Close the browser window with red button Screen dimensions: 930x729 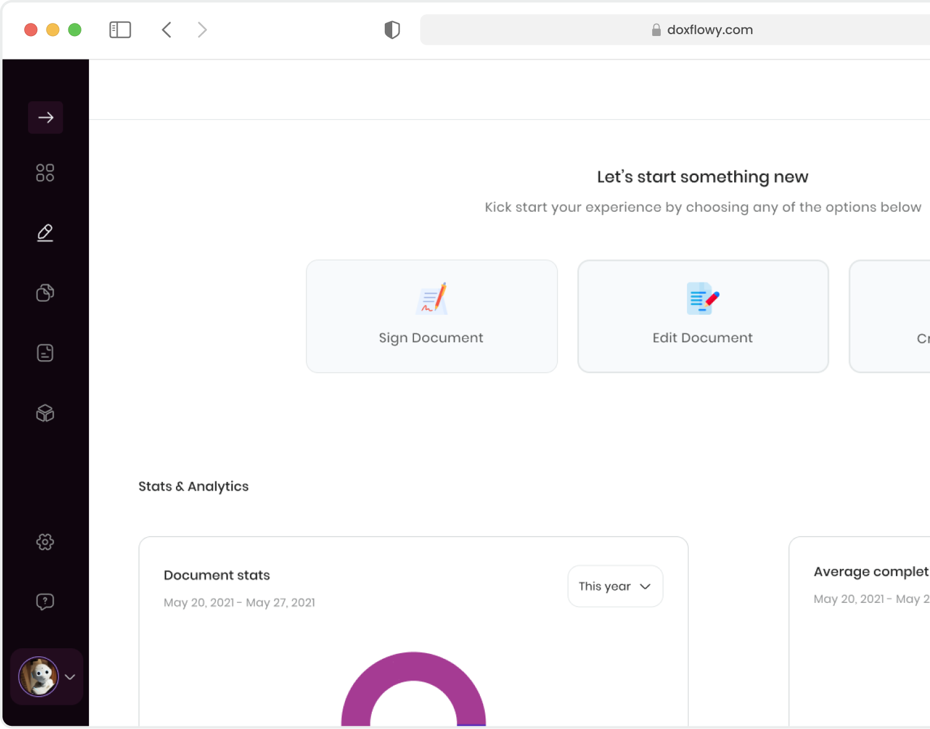click(x=31, y=30)
